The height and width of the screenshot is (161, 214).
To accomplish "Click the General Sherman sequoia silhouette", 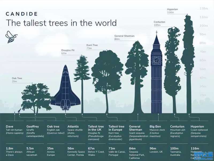I will coord(137,72).
